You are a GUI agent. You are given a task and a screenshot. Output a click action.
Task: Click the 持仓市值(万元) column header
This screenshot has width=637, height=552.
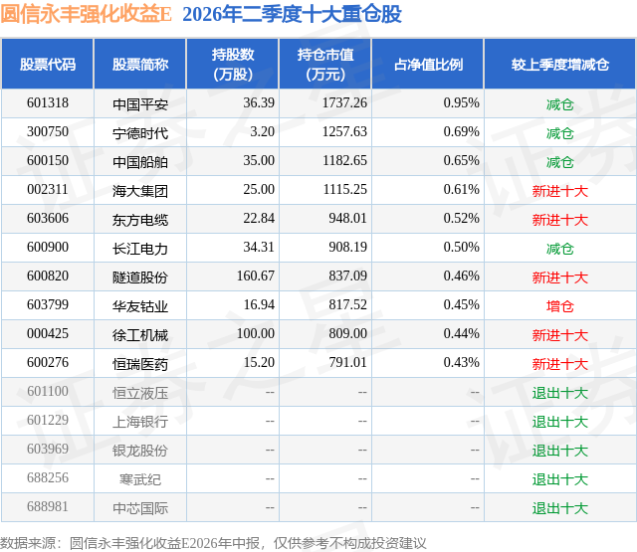(x=325, y=64)
